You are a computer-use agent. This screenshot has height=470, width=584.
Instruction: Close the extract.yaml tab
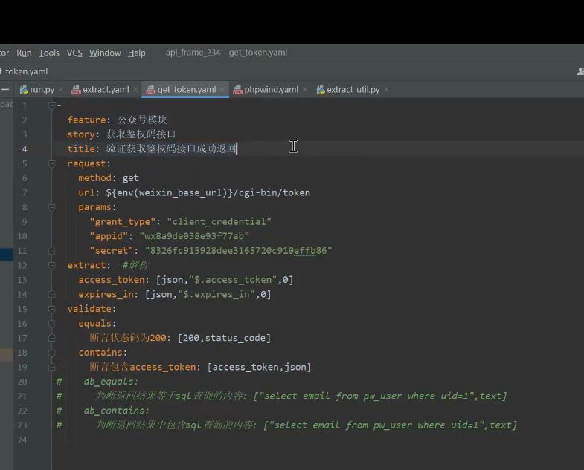point(135,90)
